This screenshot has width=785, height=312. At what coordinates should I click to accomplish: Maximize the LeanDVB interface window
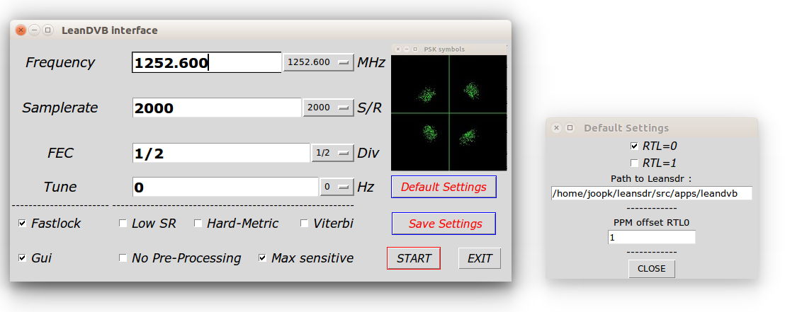point(47,30)
